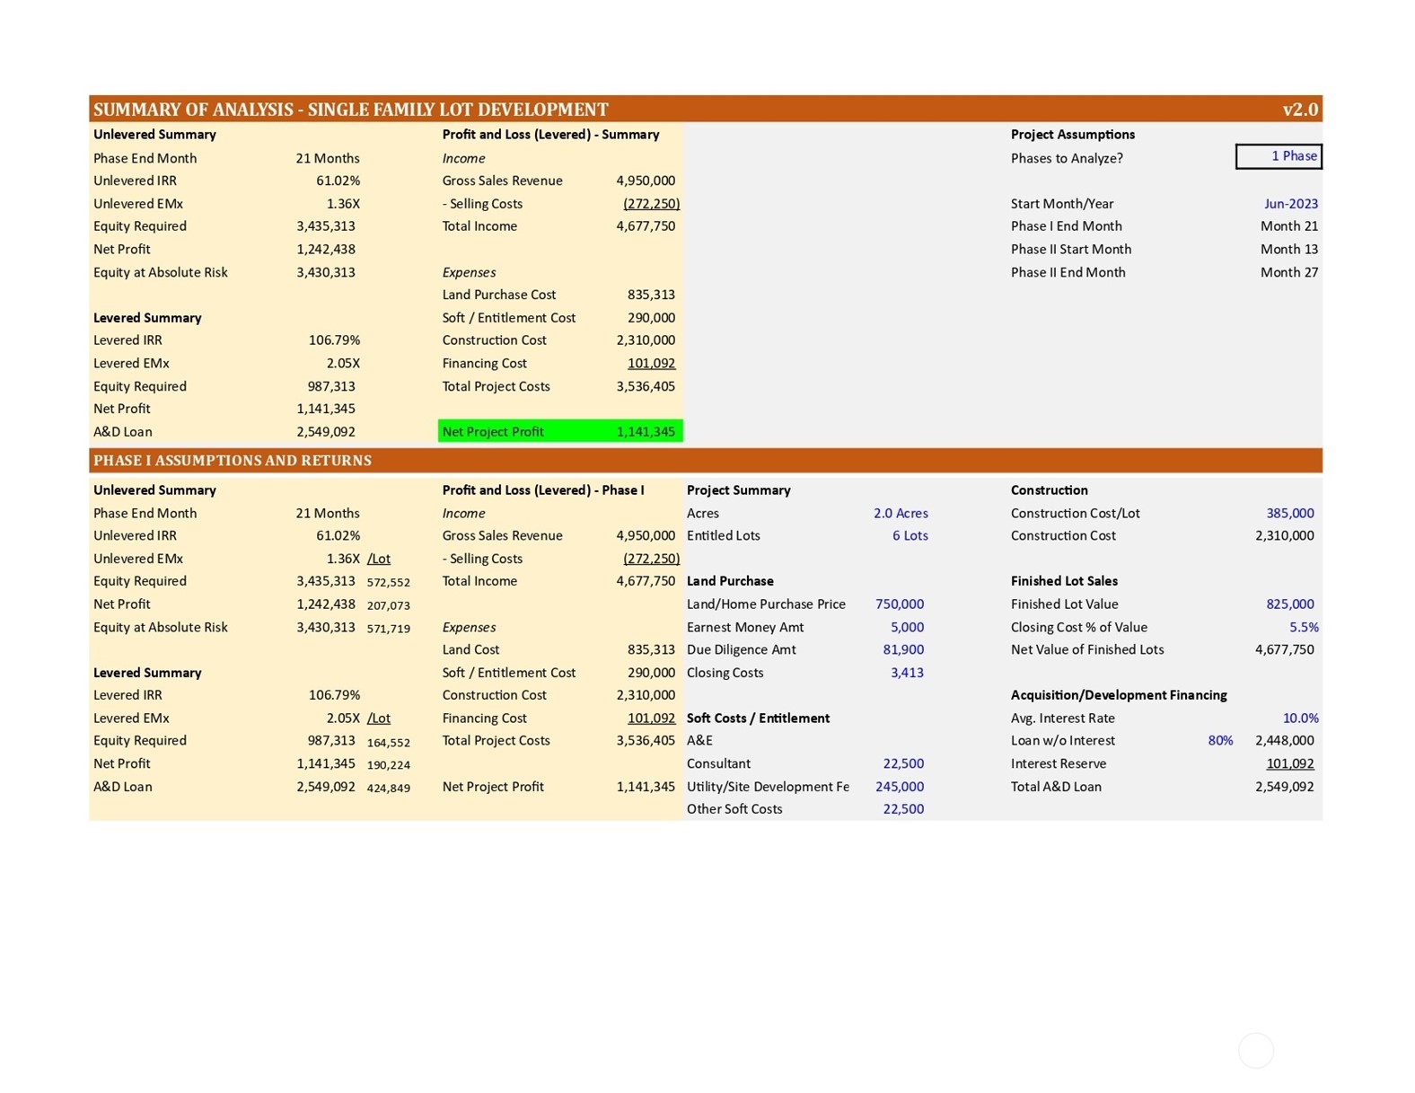Select the '207,073' per-lot Net Profit value
The image size is (1415, 1093).
point(388,606)
